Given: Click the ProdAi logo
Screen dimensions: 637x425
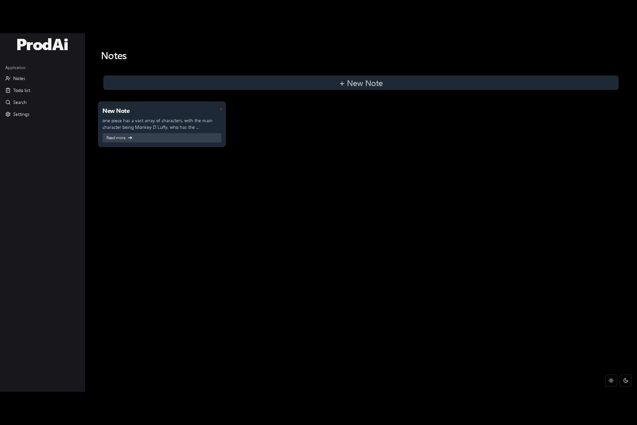Looking at the screenshot, I should (42, 44).
